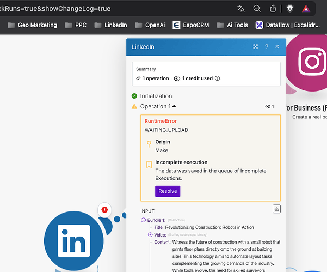327x272 pixels.
Task: Open the Geo Marketing bookmarks folder
Action: pos(33,25)
